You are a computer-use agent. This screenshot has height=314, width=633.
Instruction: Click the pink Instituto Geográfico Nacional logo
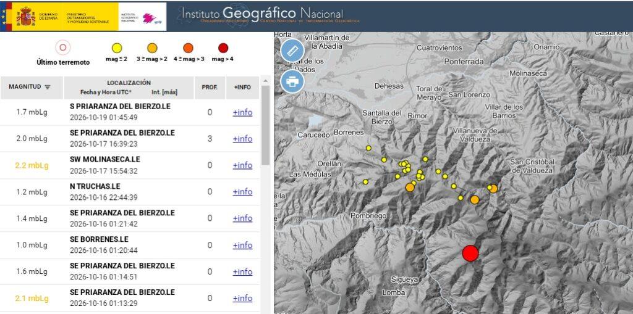[150, 18]
